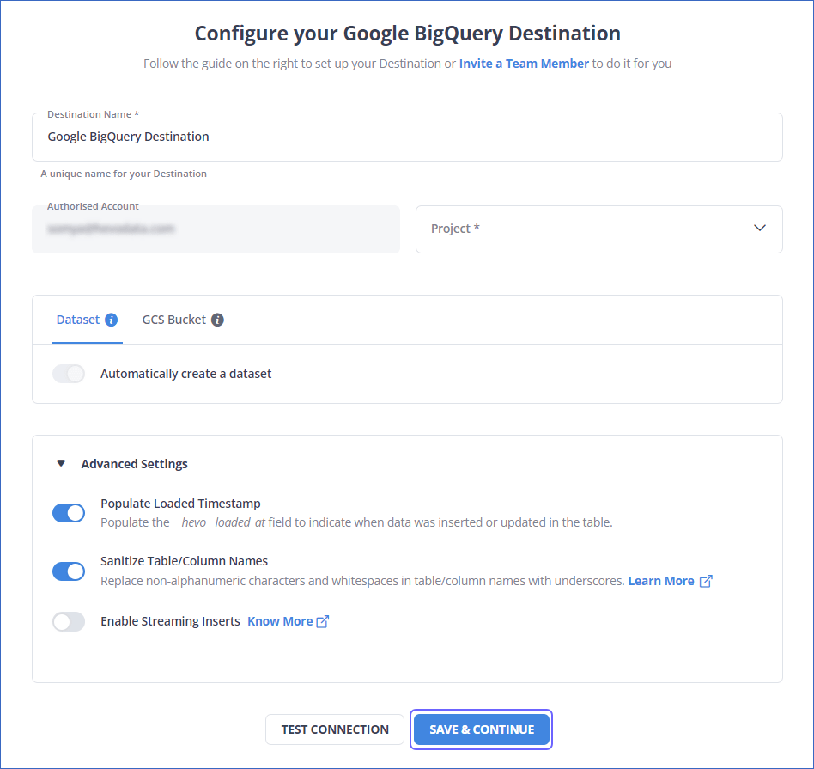This screenshot has width=814, height=769.
Task: Open the Project dropdown
Action: tap(599, 229)
